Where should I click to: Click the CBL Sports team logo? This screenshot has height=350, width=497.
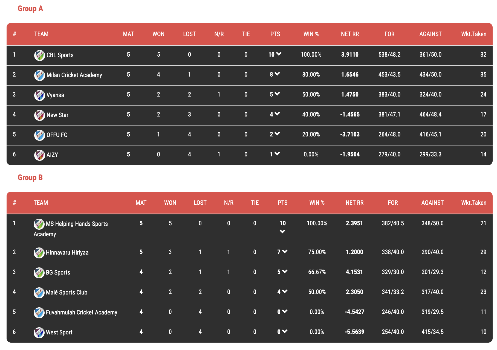point(39,55)
